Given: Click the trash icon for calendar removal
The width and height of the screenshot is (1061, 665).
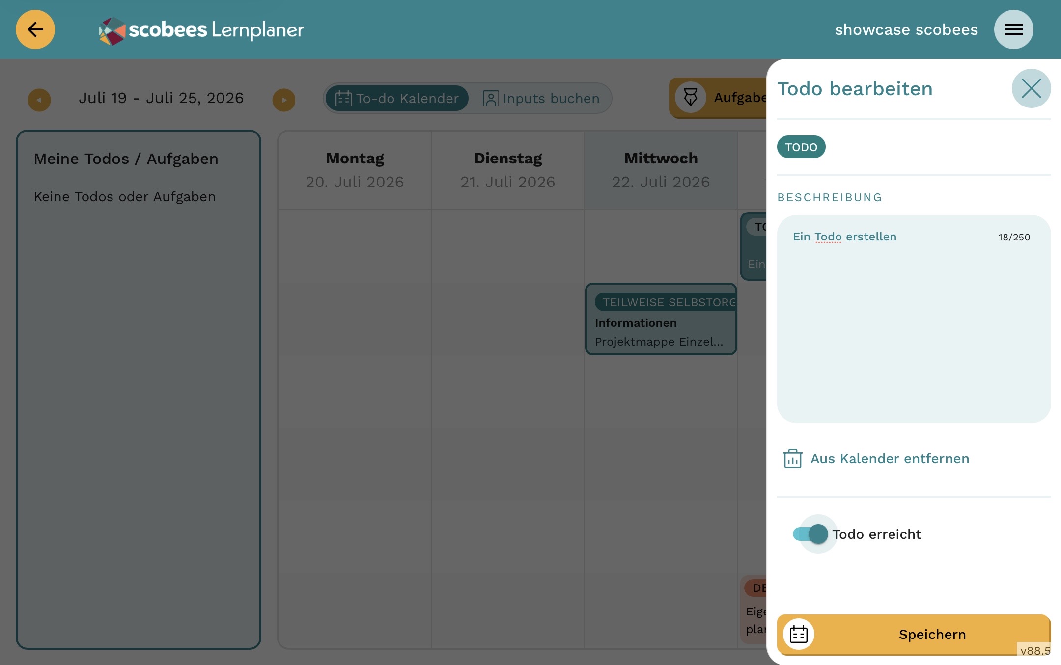Looking at the screenshot, I should pos(792,458).
